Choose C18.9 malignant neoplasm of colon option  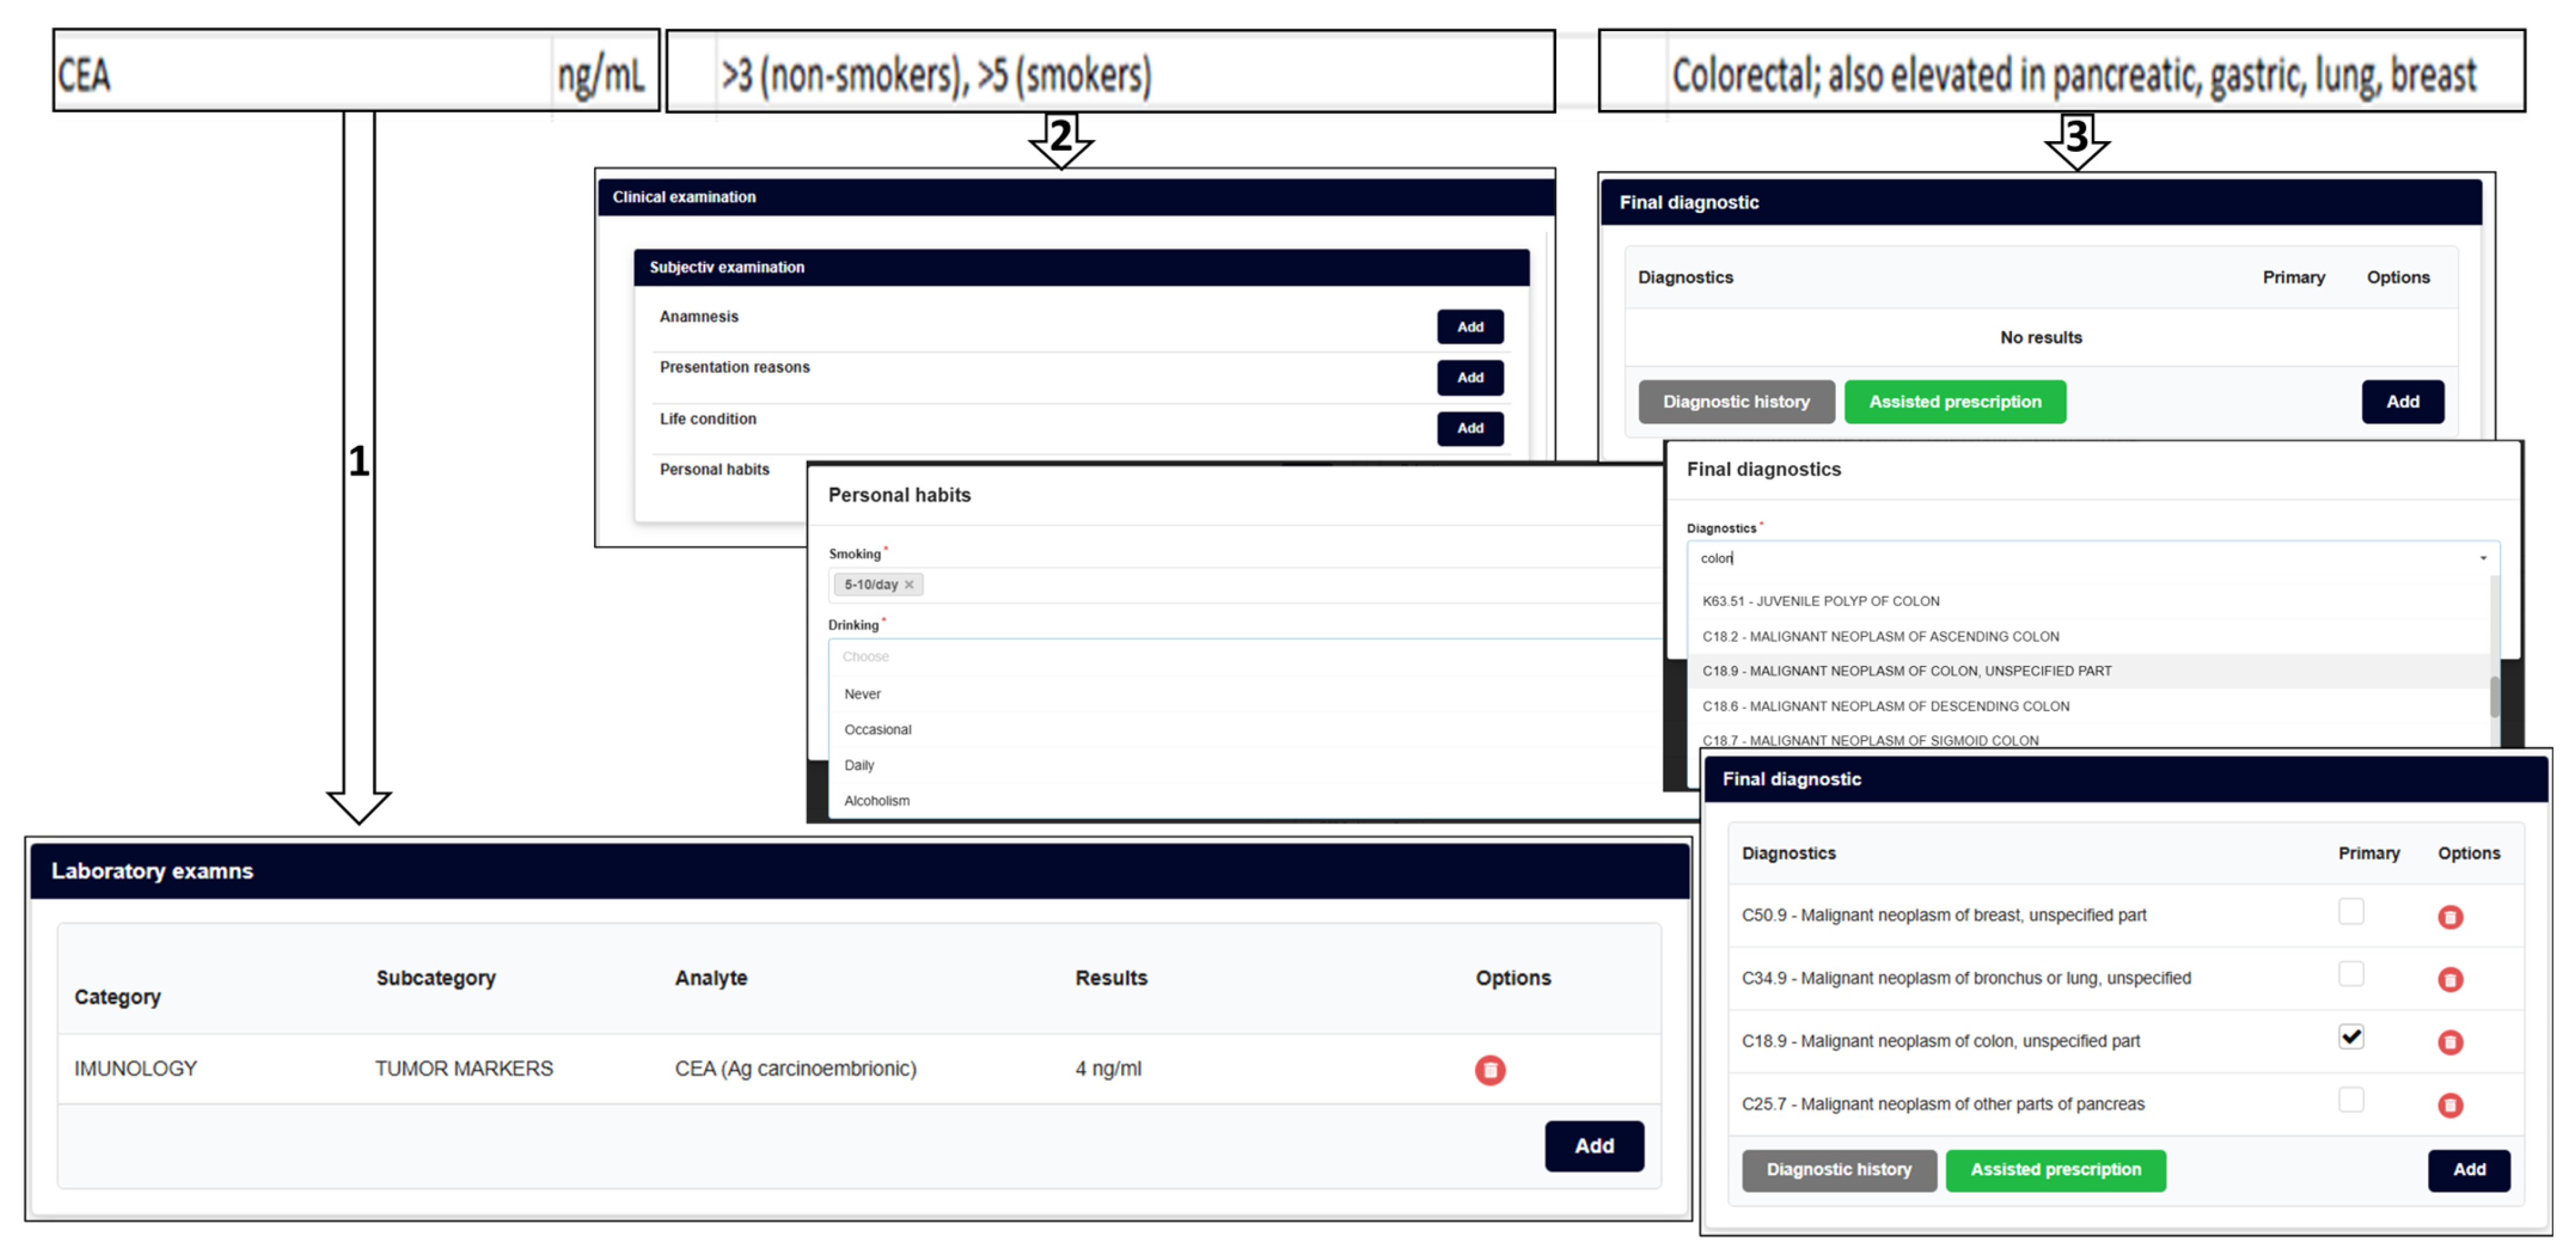(x=1906, y=671)
